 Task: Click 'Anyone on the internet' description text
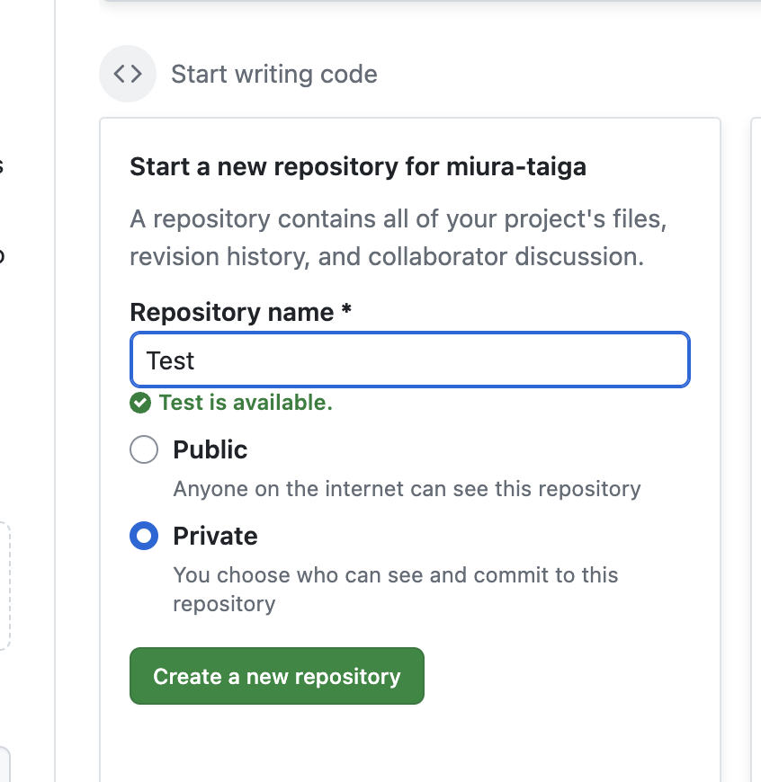(x=407, y=489)
